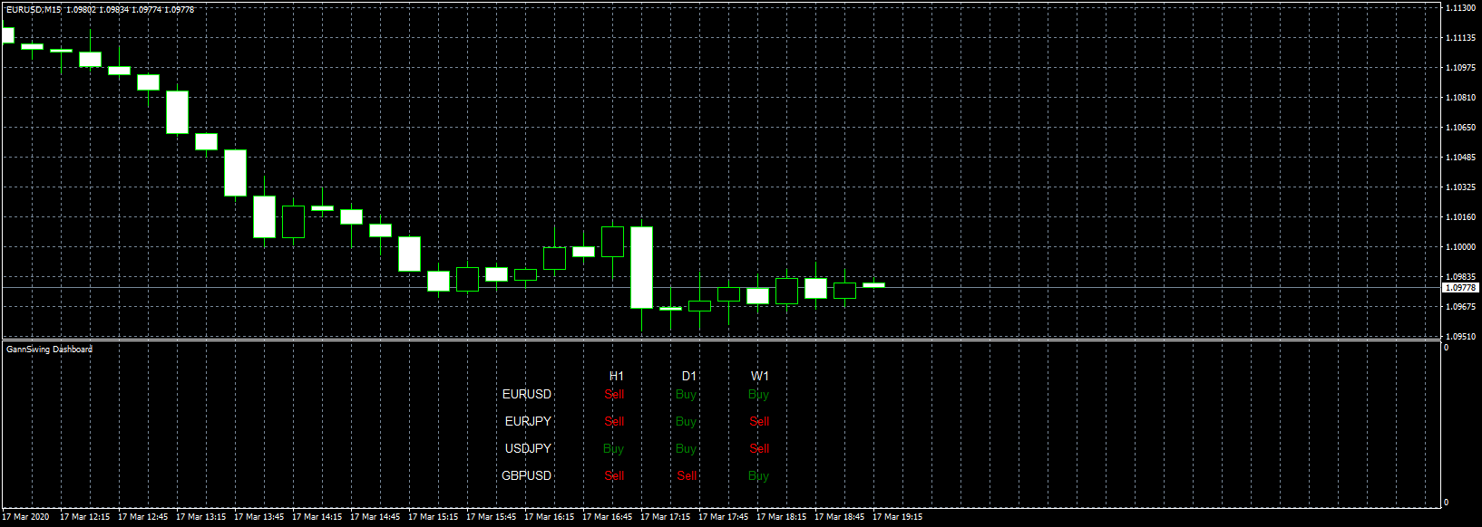
Task: Click the GBPUSD W1 Buy signal
Action: pos(759,475)
